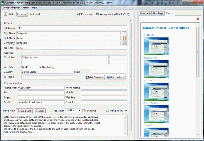Click the Pager input field

[41, 97]
